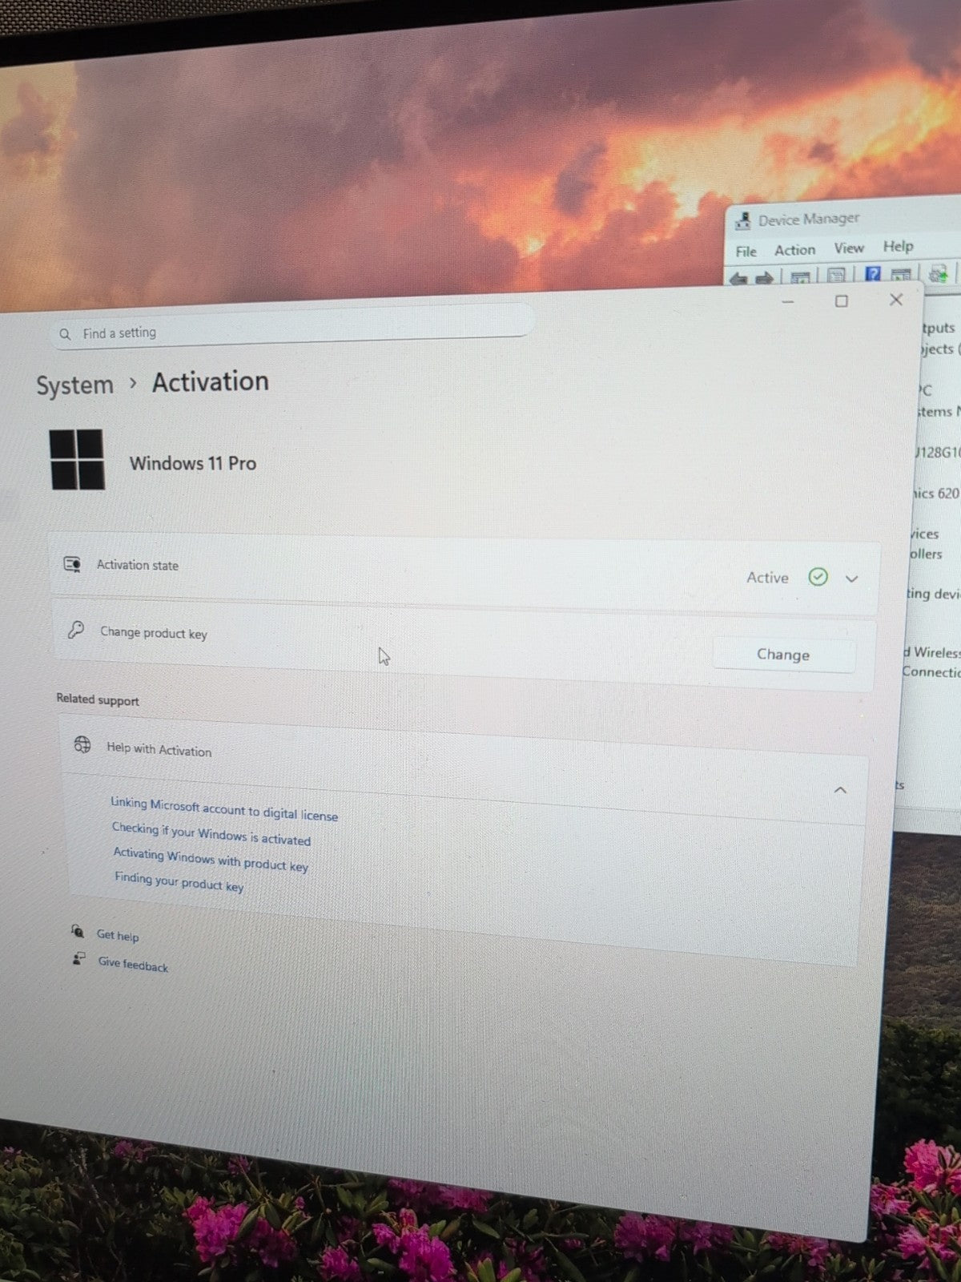Click System in the breadcrumb
The image size is (961, 1282).
(x=75, y=385)
